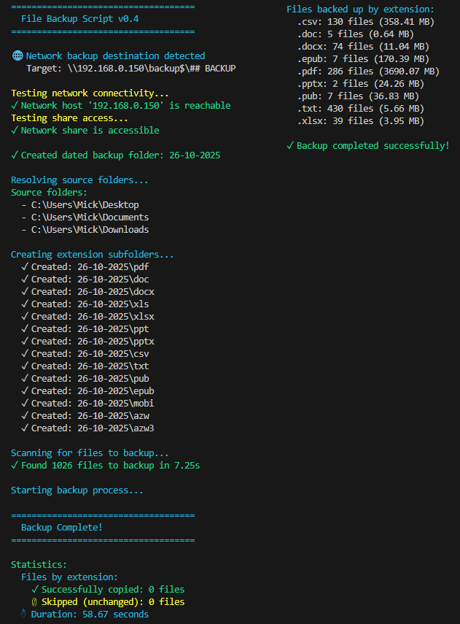Click the .docx: 74 files (11.04 MB) row
The image size is (460, 624).
363,46
